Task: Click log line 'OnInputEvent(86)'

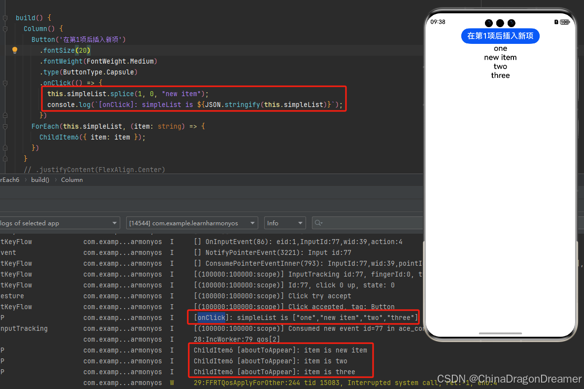Action: (x=298, y=242)
